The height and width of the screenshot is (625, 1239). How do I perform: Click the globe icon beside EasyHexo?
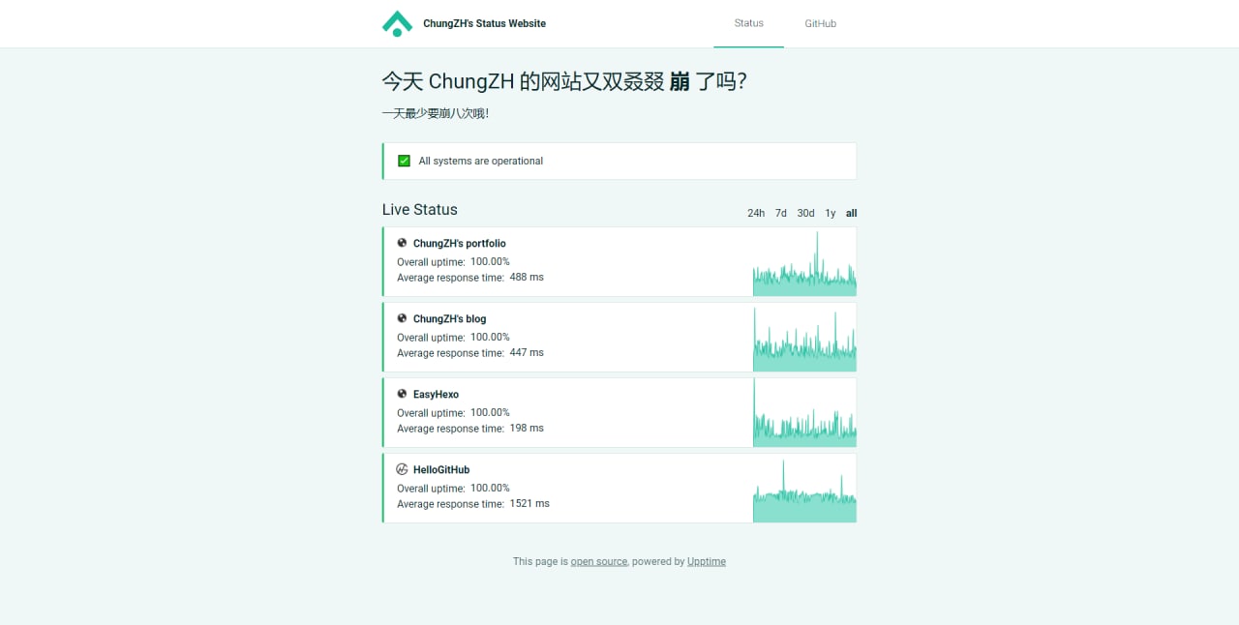pyautogui.click(x=402, y=394)
